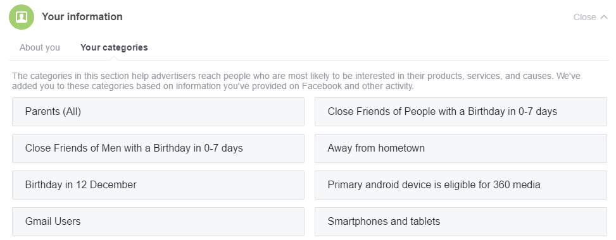The image size is (616, 240).
Task: Open the Parents (All) category
Action: coord(158,112)
